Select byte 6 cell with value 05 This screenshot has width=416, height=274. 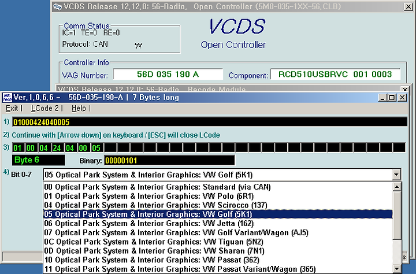point(96,147)
